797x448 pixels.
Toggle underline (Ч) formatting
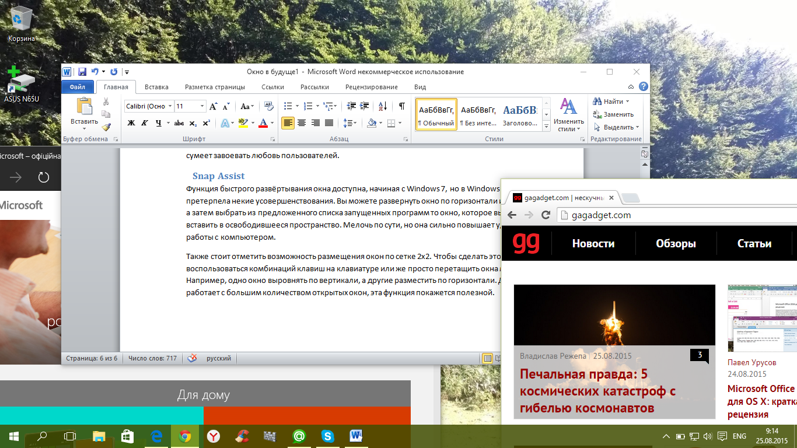tap(158, 123)
